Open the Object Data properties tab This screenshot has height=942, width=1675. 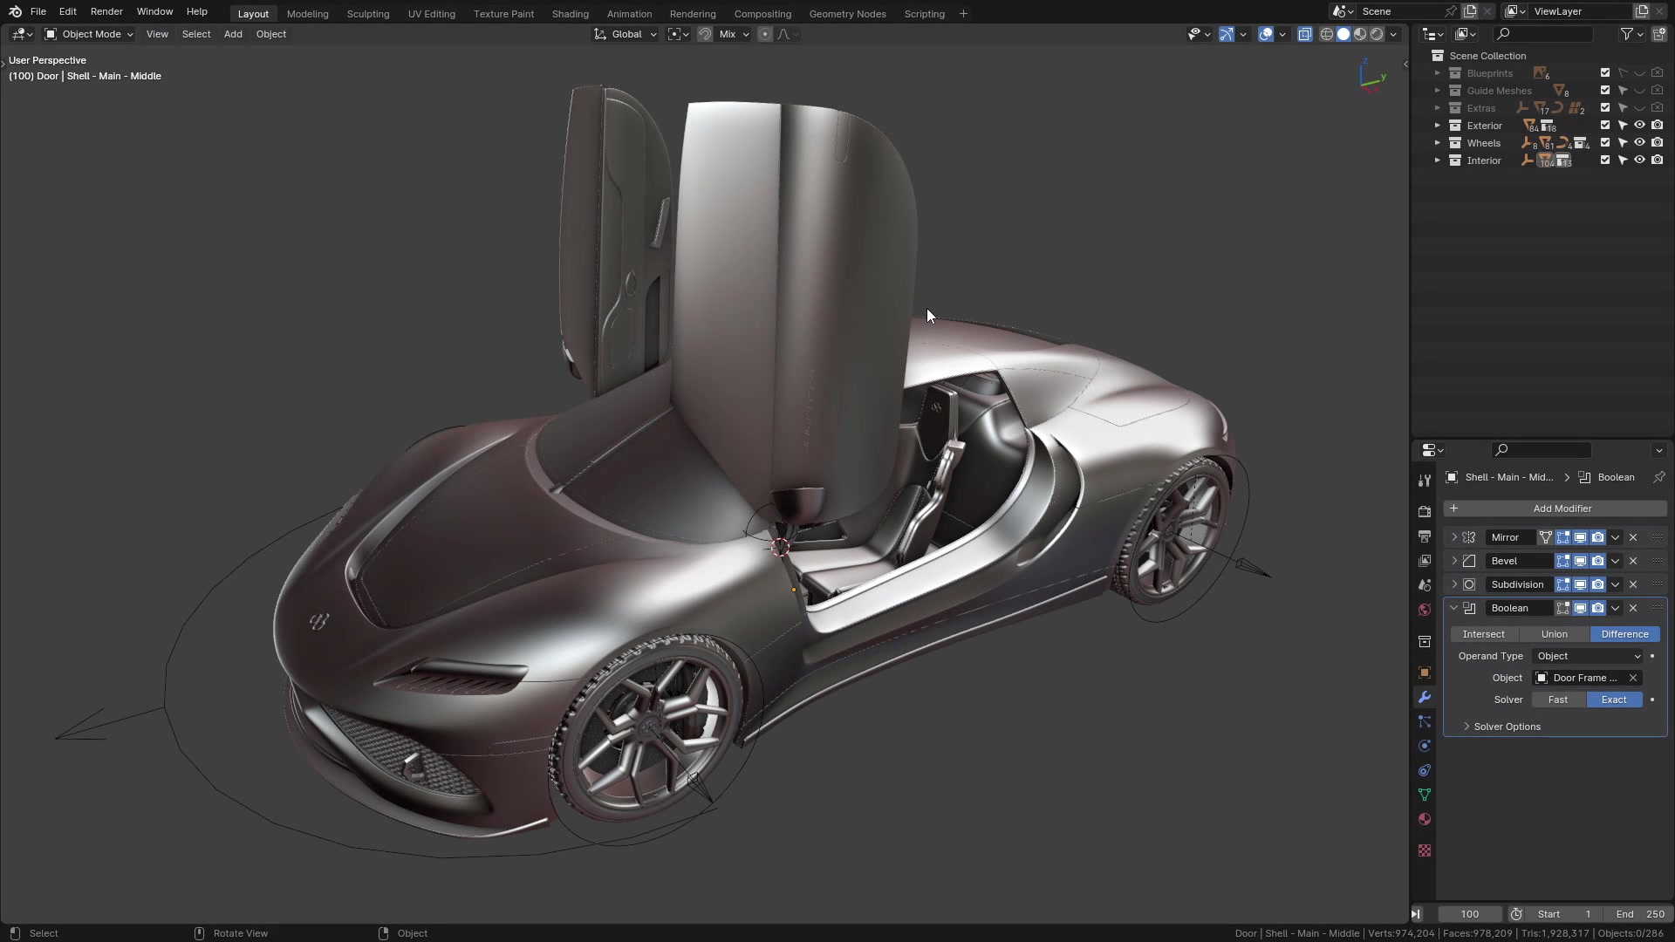tap(1425, 795)
